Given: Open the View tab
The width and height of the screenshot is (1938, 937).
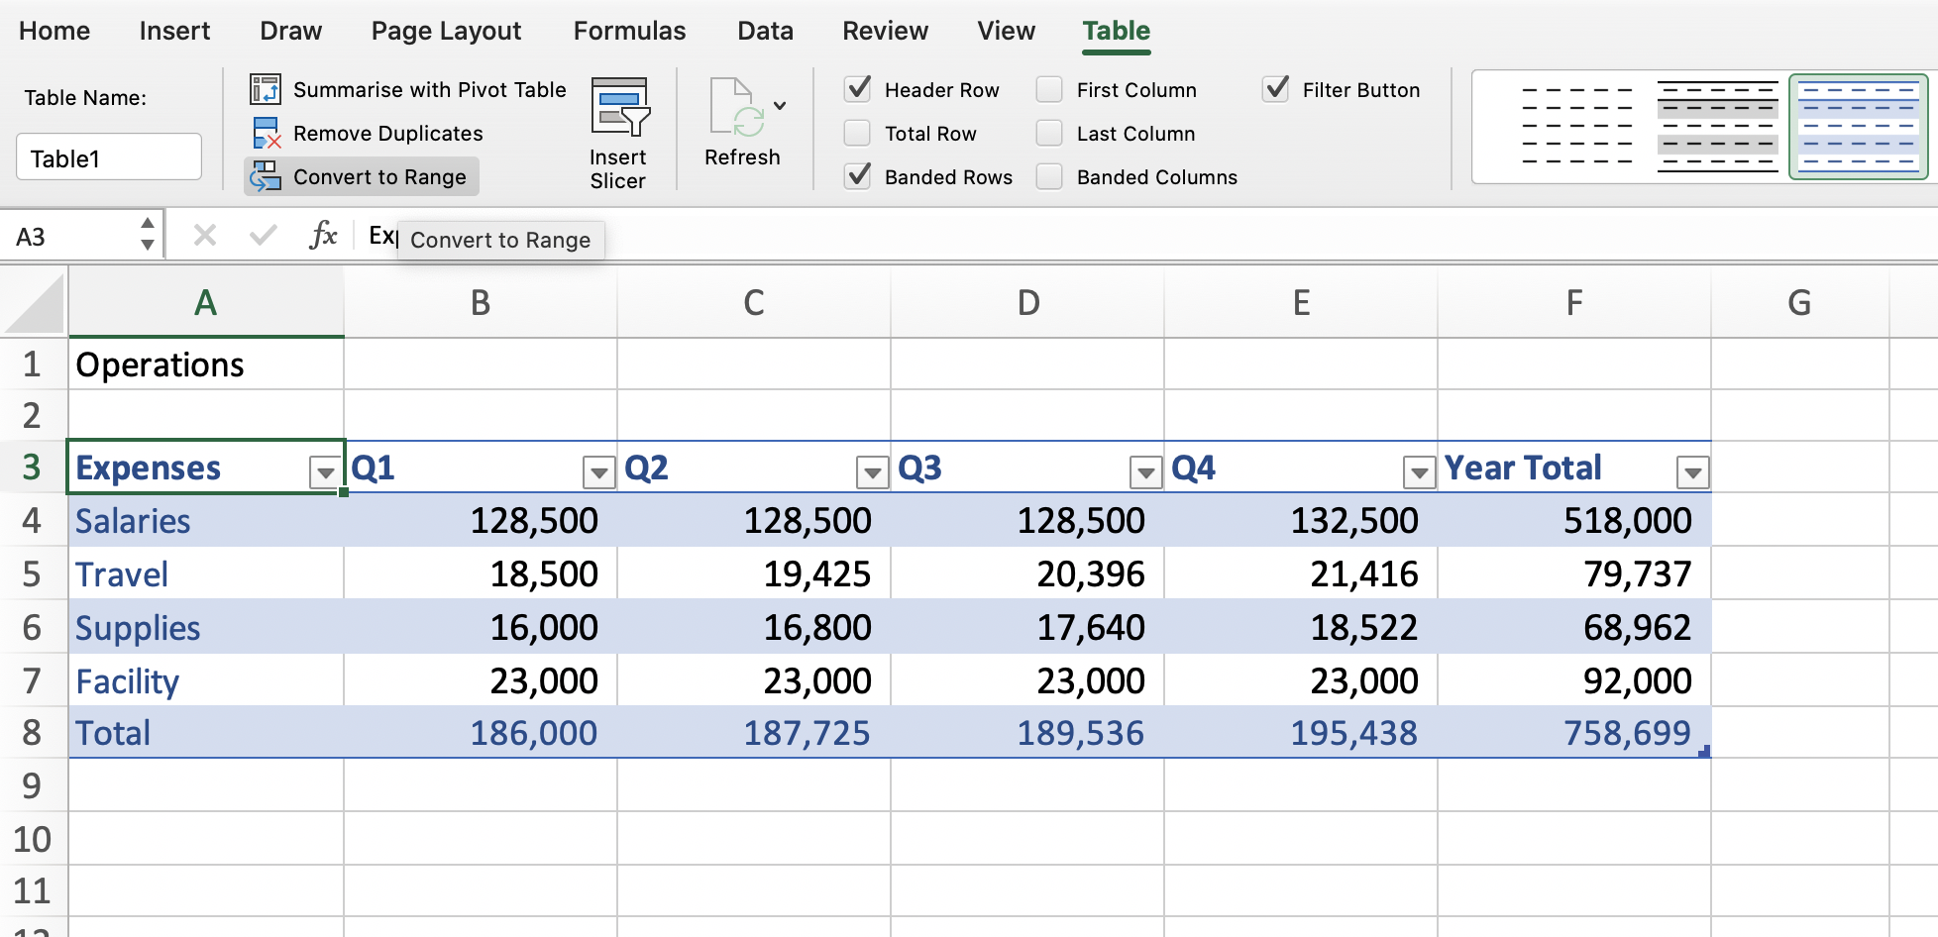Looking at the screenshot, I should (x=1006, y=31).
